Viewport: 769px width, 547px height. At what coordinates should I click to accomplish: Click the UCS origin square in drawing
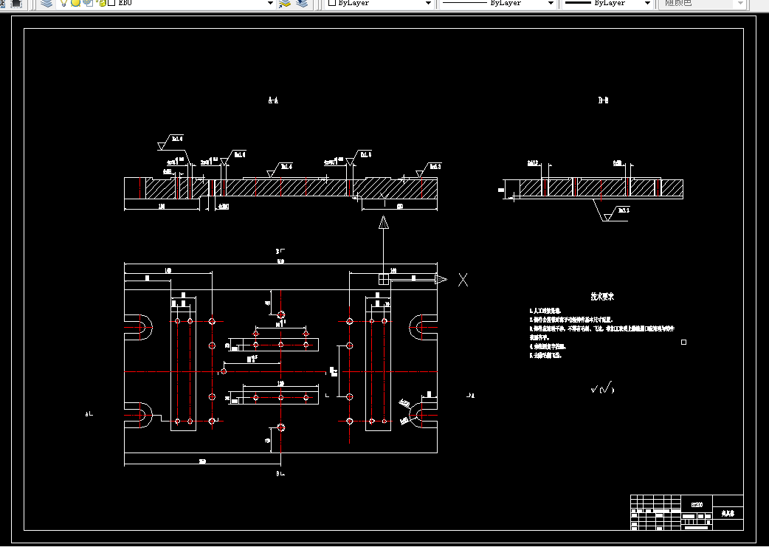tap(384, 279)
